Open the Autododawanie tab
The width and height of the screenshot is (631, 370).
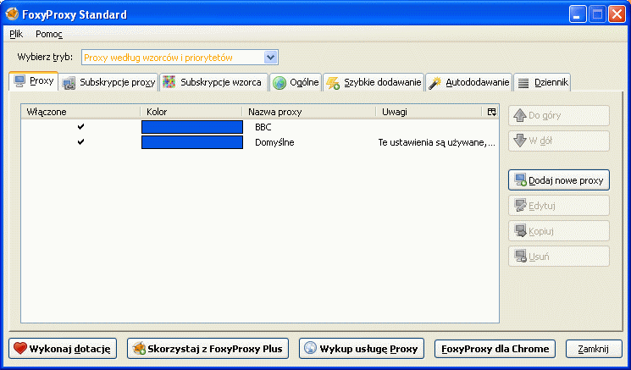pos(469,83)
